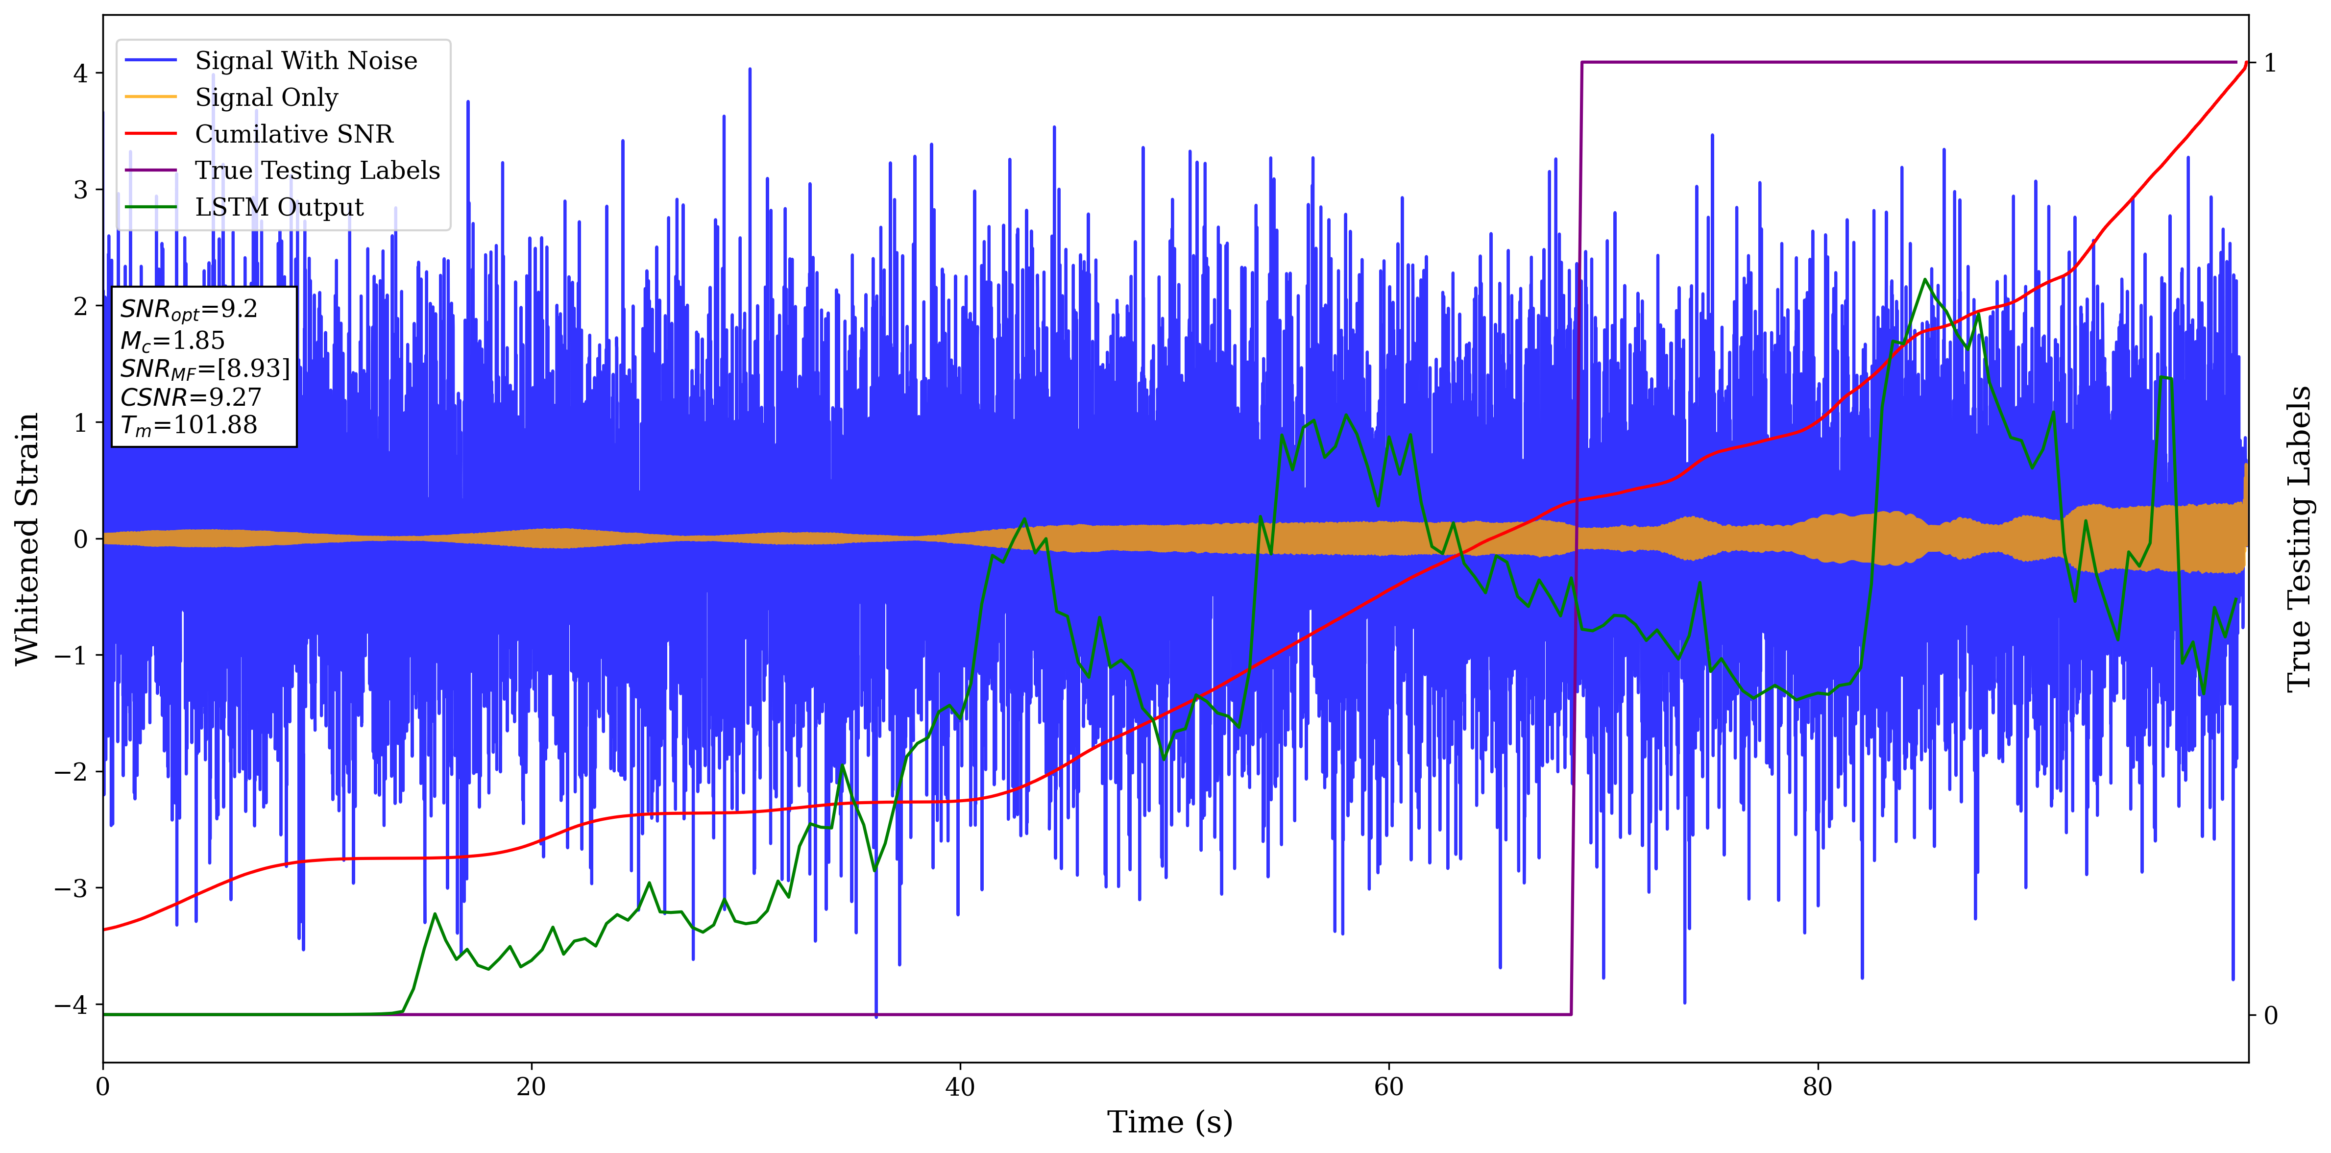Click the x-axis tick label 40
The width and height of the screenshot is (2331, 1153).
(x=959, y=1086)
